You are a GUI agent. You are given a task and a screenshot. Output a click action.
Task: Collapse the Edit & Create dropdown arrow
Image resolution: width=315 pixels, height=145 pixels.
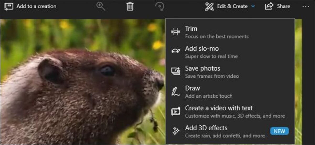click(x=253, y=7)
